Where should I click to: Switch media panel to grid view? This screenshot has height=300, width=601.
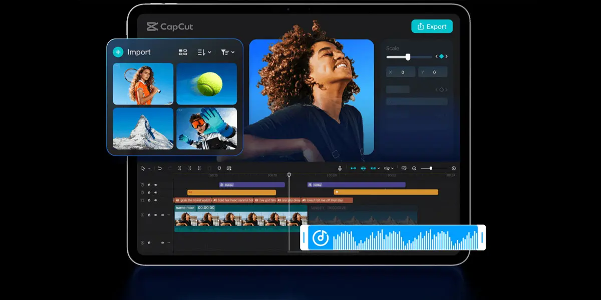coord(183,52)
